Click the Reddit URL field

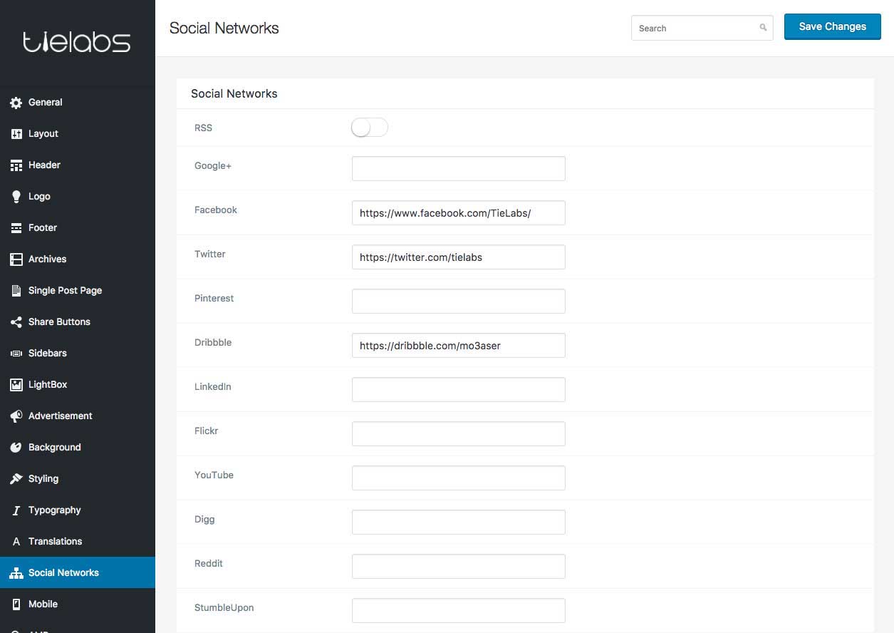(x=459, y=567)
